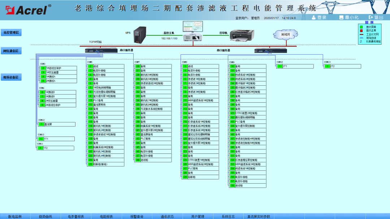
Task: Toggle the status light for 直流屏 on COM12
Action: tap(41, 124)
